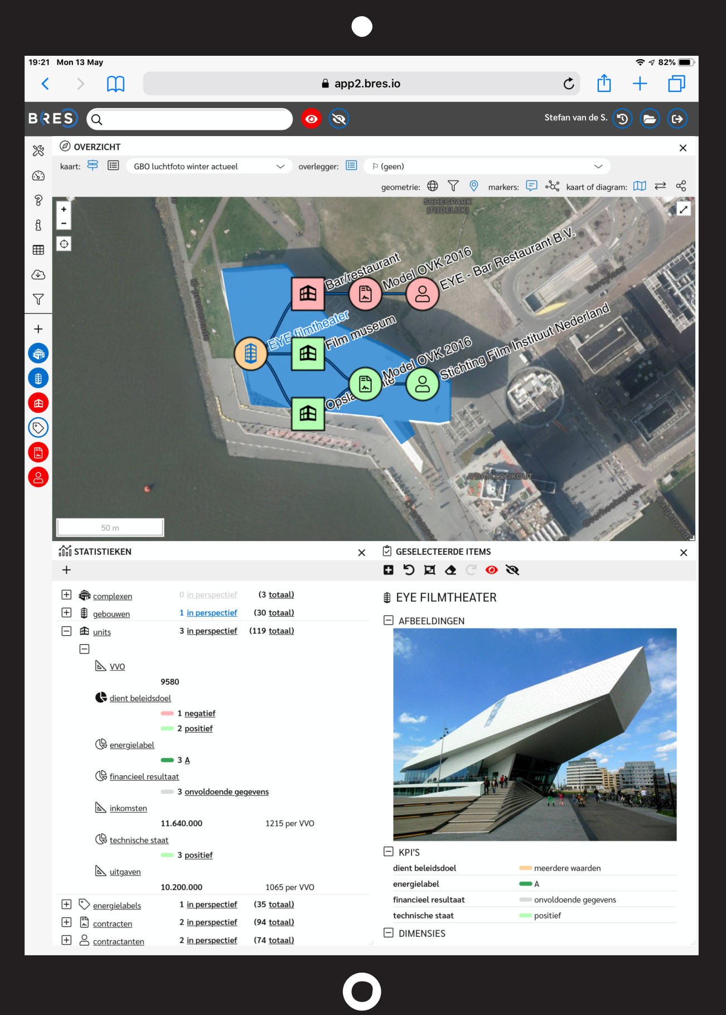The width and height of the screenshot is (726, 1015).
Task: Expand the gebouwen row
Action: [66, 613]
